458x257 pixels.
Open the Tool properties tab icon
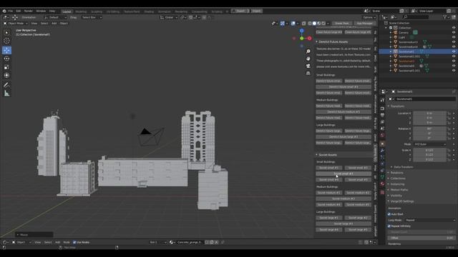click(382, 100)
